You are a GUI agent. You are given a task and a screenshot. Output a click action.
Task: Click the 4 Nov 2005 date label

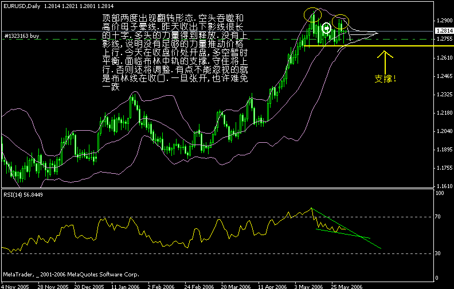pyautogui.click(x=15, y=286)
